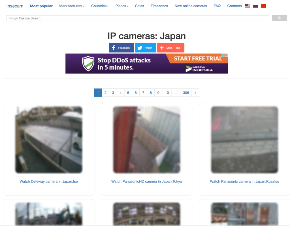Image resolution: width=290 pixels, height=226 pixels.
Task: Open the FAQ page
Action: tap(217, 6)
